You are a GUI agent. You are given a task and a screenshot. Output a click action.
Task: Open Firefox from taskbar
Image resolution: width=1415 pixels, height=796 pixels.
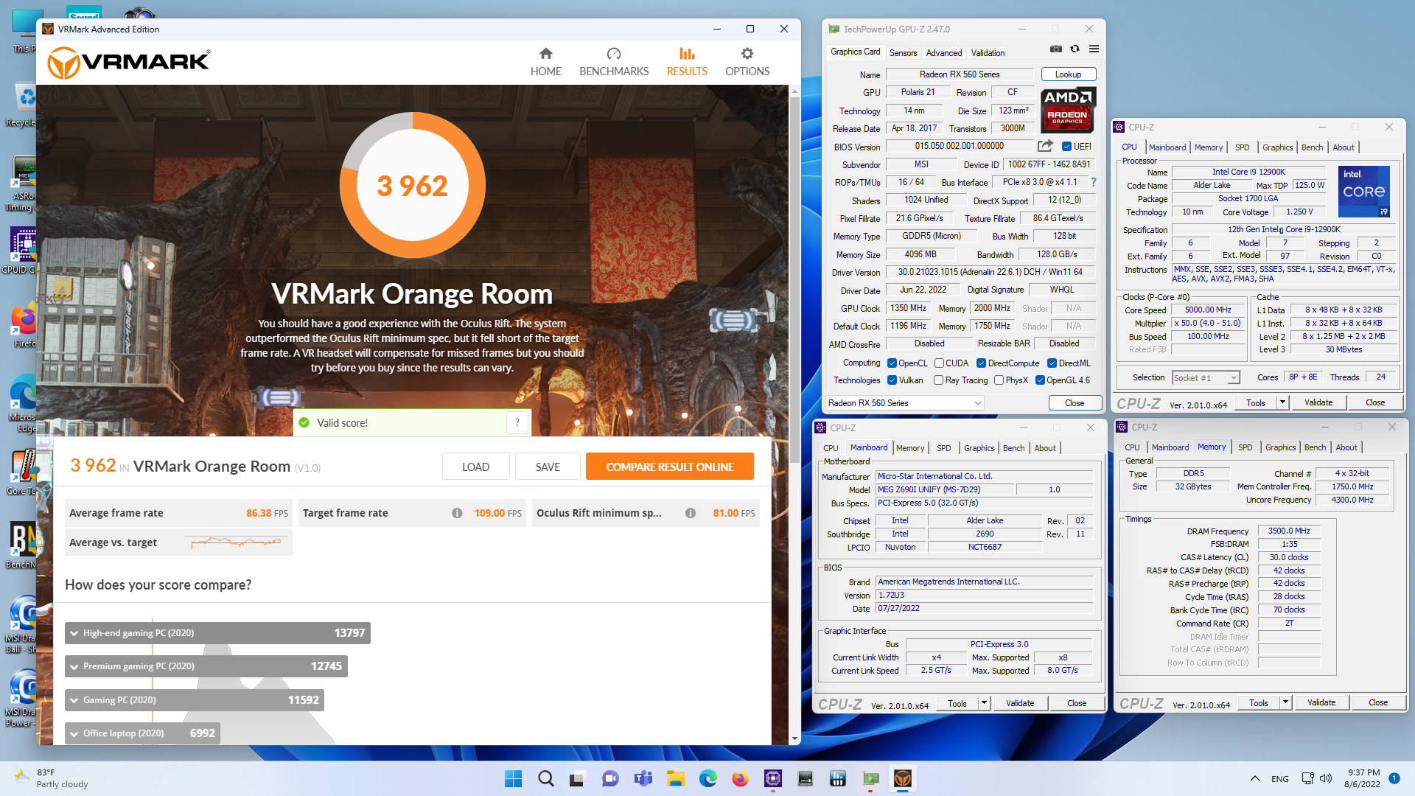[741, 778]
